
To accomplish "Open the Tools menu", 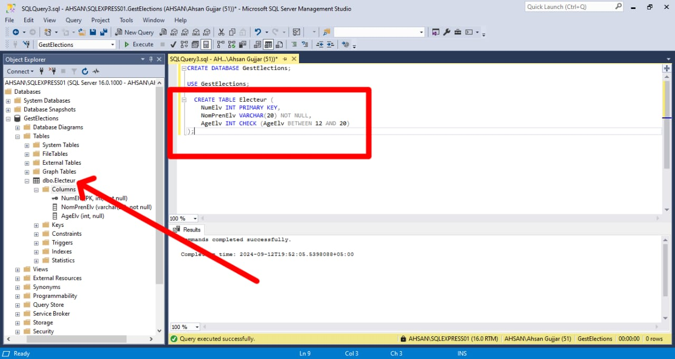I will point(126,20).
